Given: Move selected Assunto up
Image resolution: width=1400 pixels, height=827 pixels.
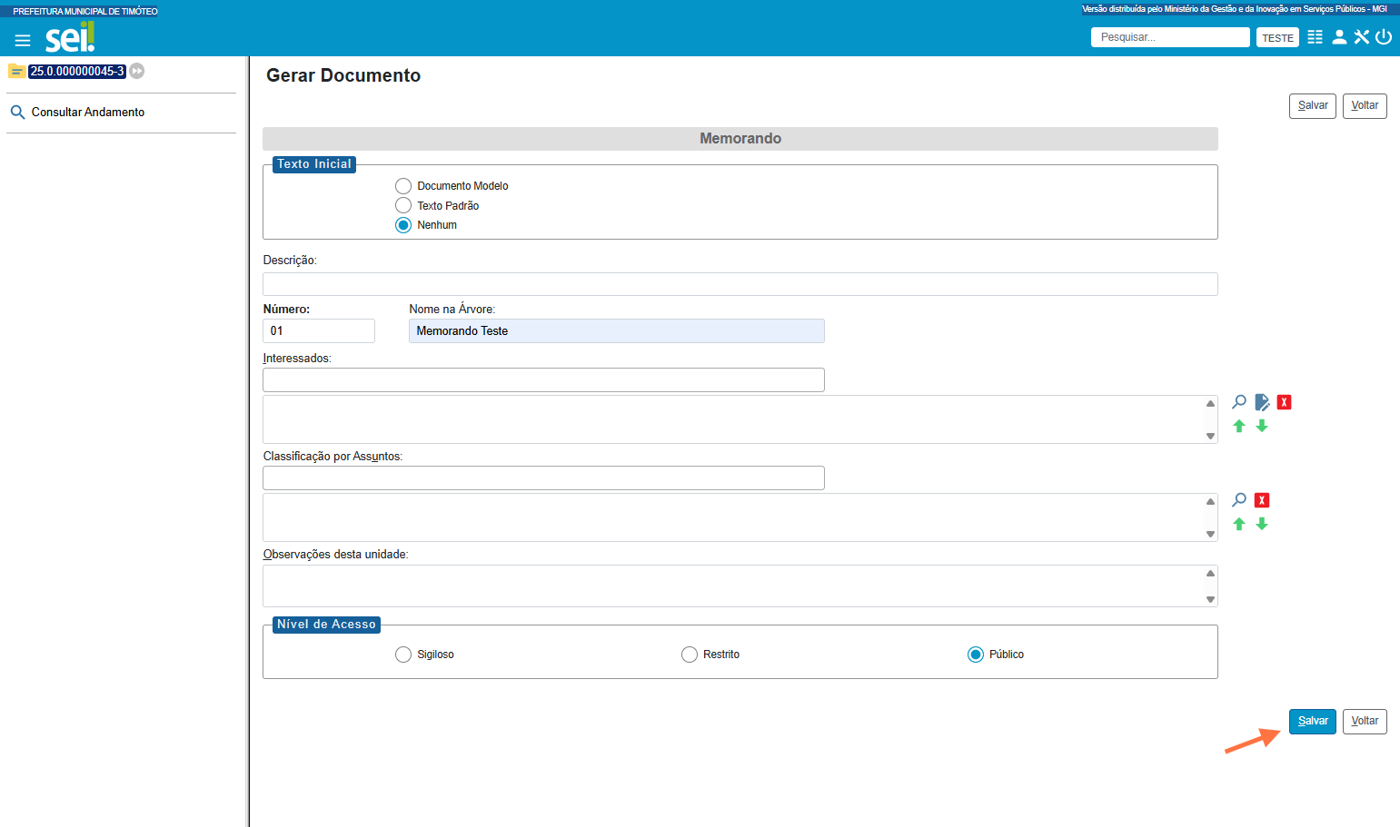Looking at the screenshot, I should click(1239, 524).
